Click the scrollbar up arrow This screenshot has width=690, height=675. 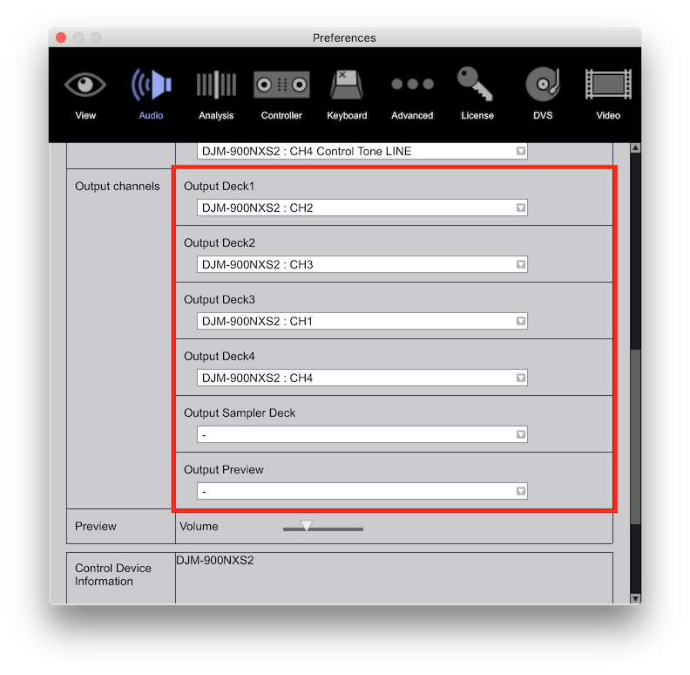click(635, 148)
